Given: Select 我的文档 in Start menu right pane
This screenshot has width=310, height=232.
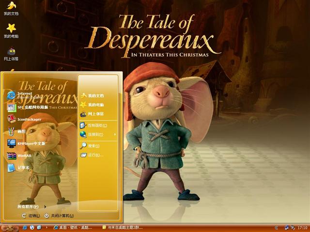Looking at the screenshot, I should (x=93, y=96).
